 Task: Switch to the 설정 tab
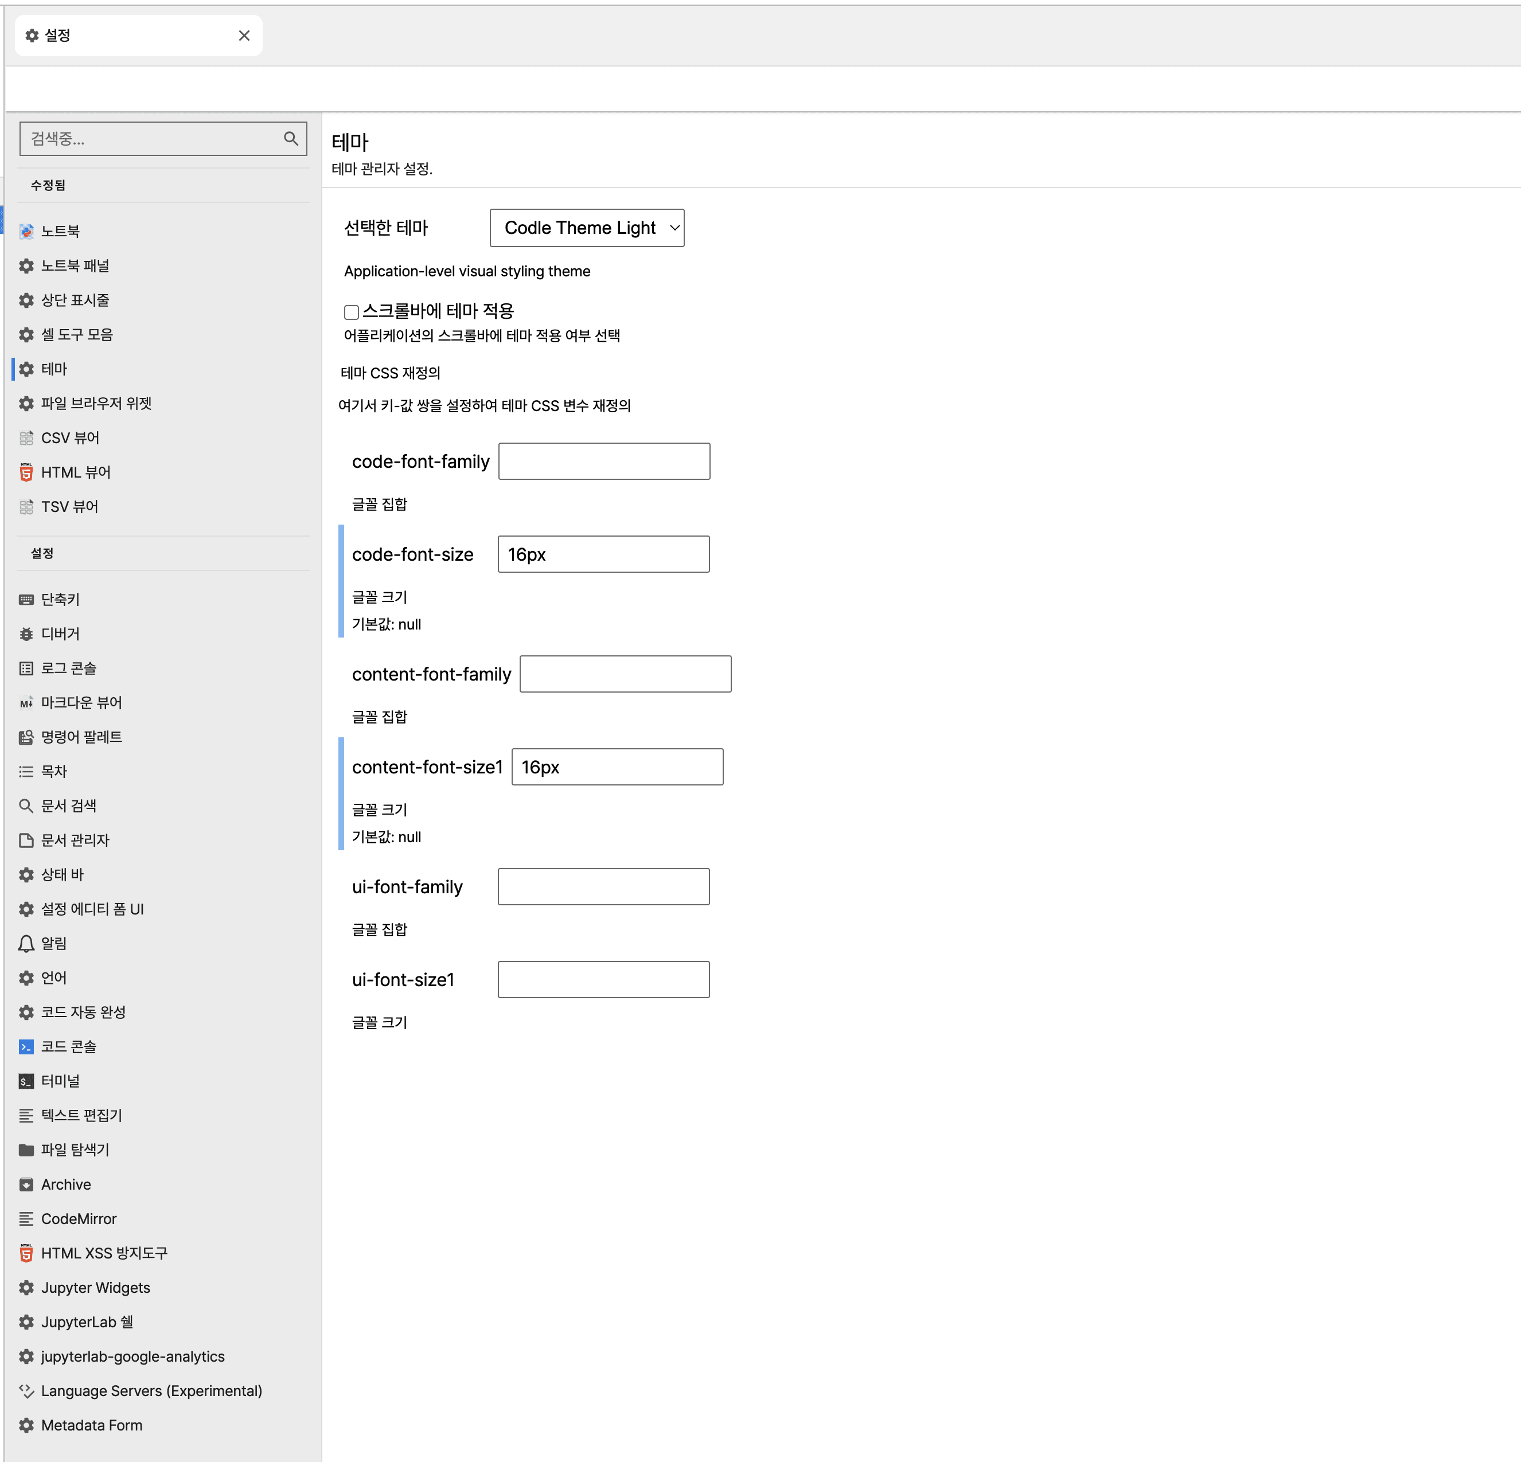tap(124, 36)
